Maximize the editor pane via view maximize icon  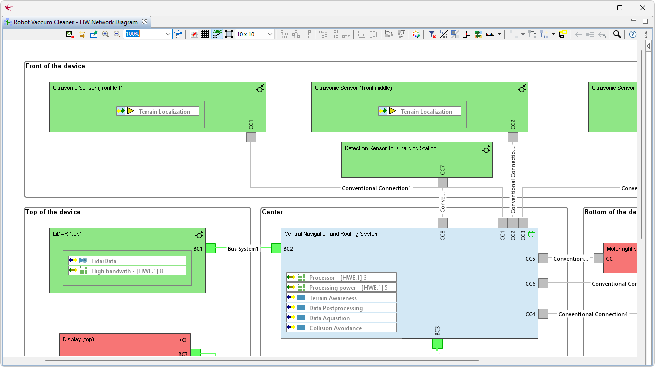pos(645,21)
